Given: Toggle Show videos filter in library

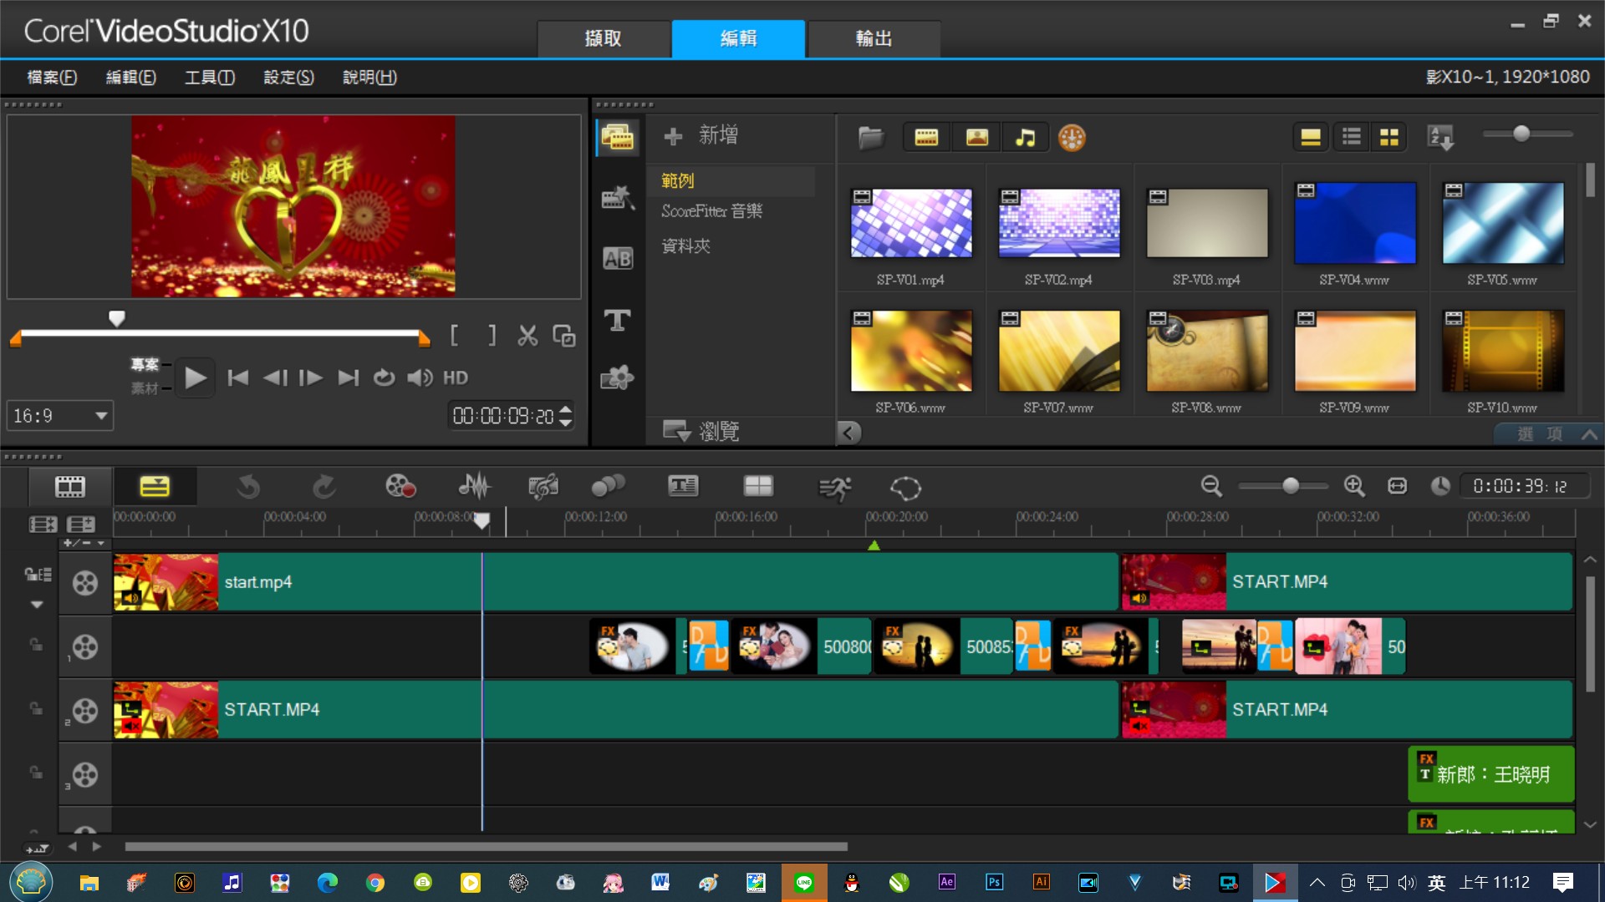Looking at the screenshot, I should point(926,137).
